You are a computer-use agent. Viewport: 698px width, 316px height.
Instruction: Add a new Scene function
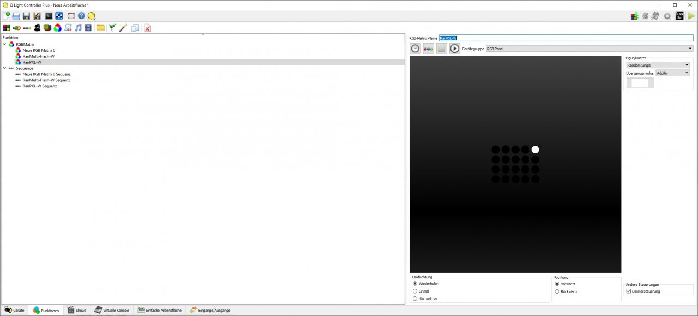tap(7, 28)
